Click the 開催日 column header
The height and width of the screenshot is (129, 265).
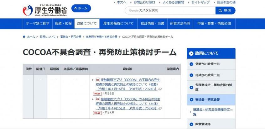coord(41,69)
